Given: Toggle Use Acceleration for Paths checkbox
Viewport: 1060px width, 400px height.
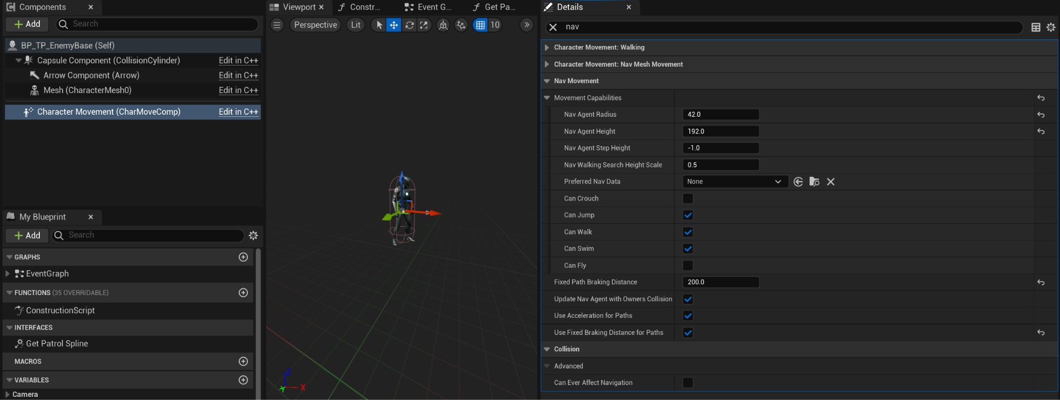Looking at the screenshot, I should (x=688, y=316).
